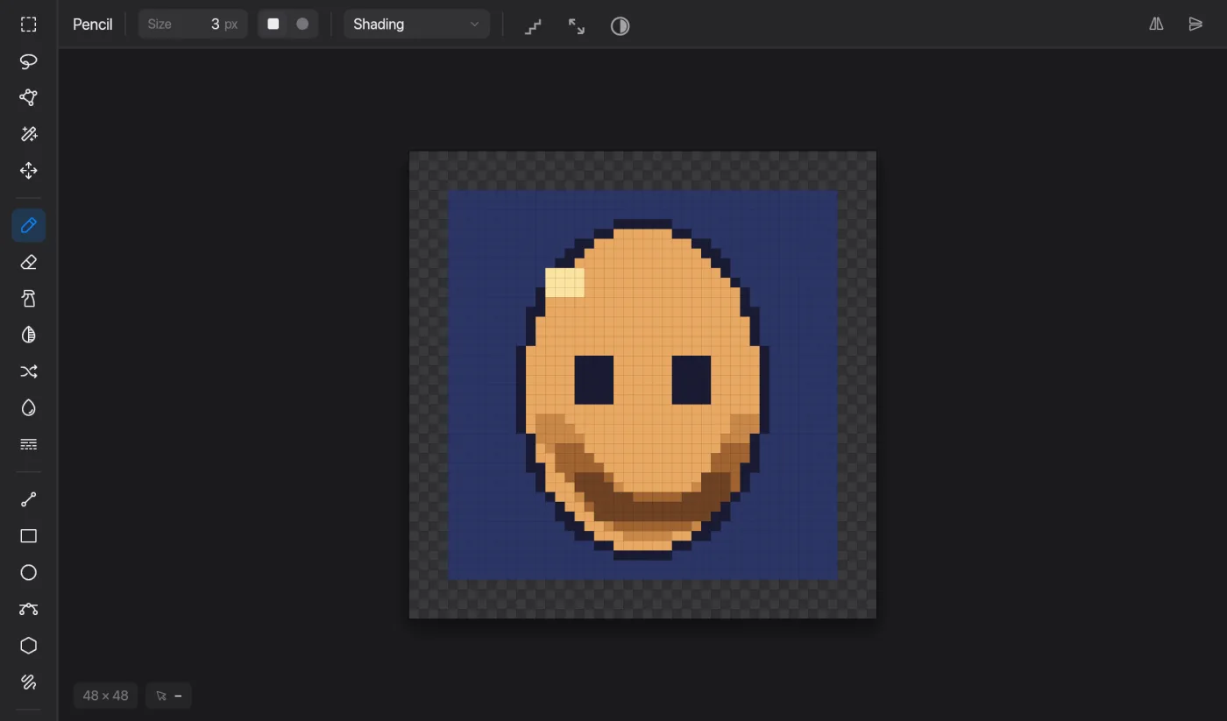Viewport: 1227px width, 721px height.
Task: Pick the water droplet tool
Action: (29, 408)
